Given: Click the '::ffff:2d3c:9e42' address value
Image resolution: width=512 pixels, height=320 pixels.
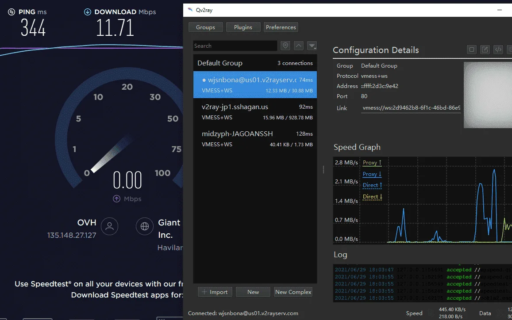Looking at the screenshot, I should point(379,86).
